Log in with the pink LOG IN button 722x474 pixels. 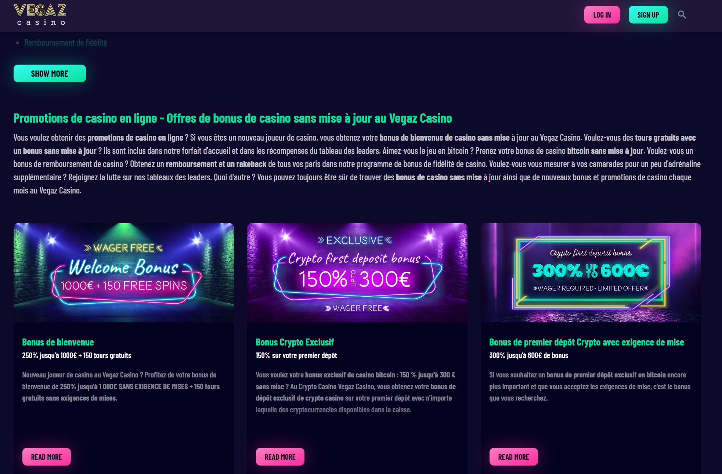click(602, 15)
